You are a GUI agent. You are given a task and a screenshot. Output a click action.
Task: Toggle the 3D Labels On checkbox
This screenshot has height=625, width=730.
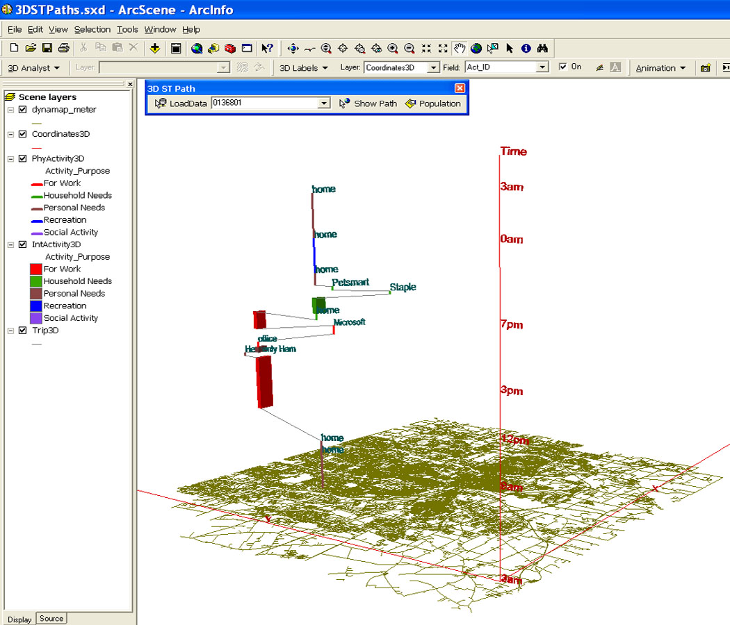coord(563,67)
